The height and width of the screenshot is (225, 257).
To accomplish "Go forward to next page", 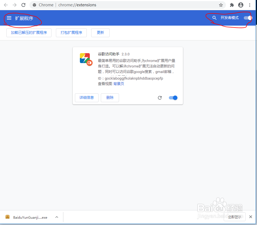I will pyautogui.click(x=15, y=5).
